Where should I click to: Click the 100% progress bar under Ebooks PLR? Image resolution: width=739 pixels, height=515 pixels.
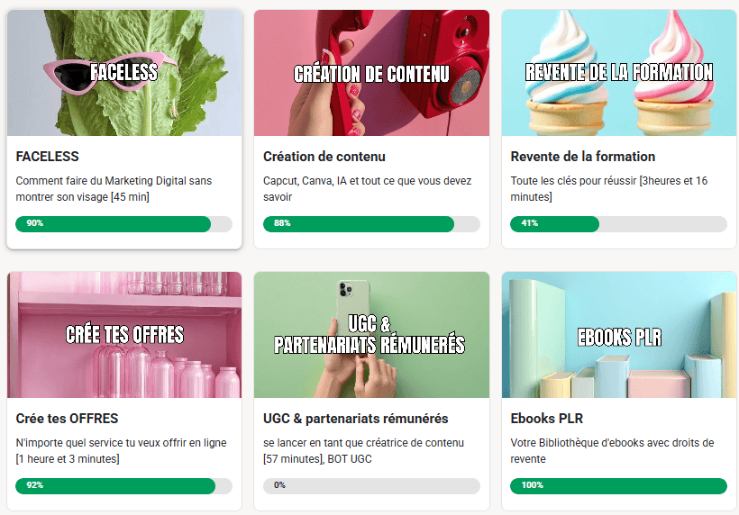pyautogui.click(x=619, y=486)
